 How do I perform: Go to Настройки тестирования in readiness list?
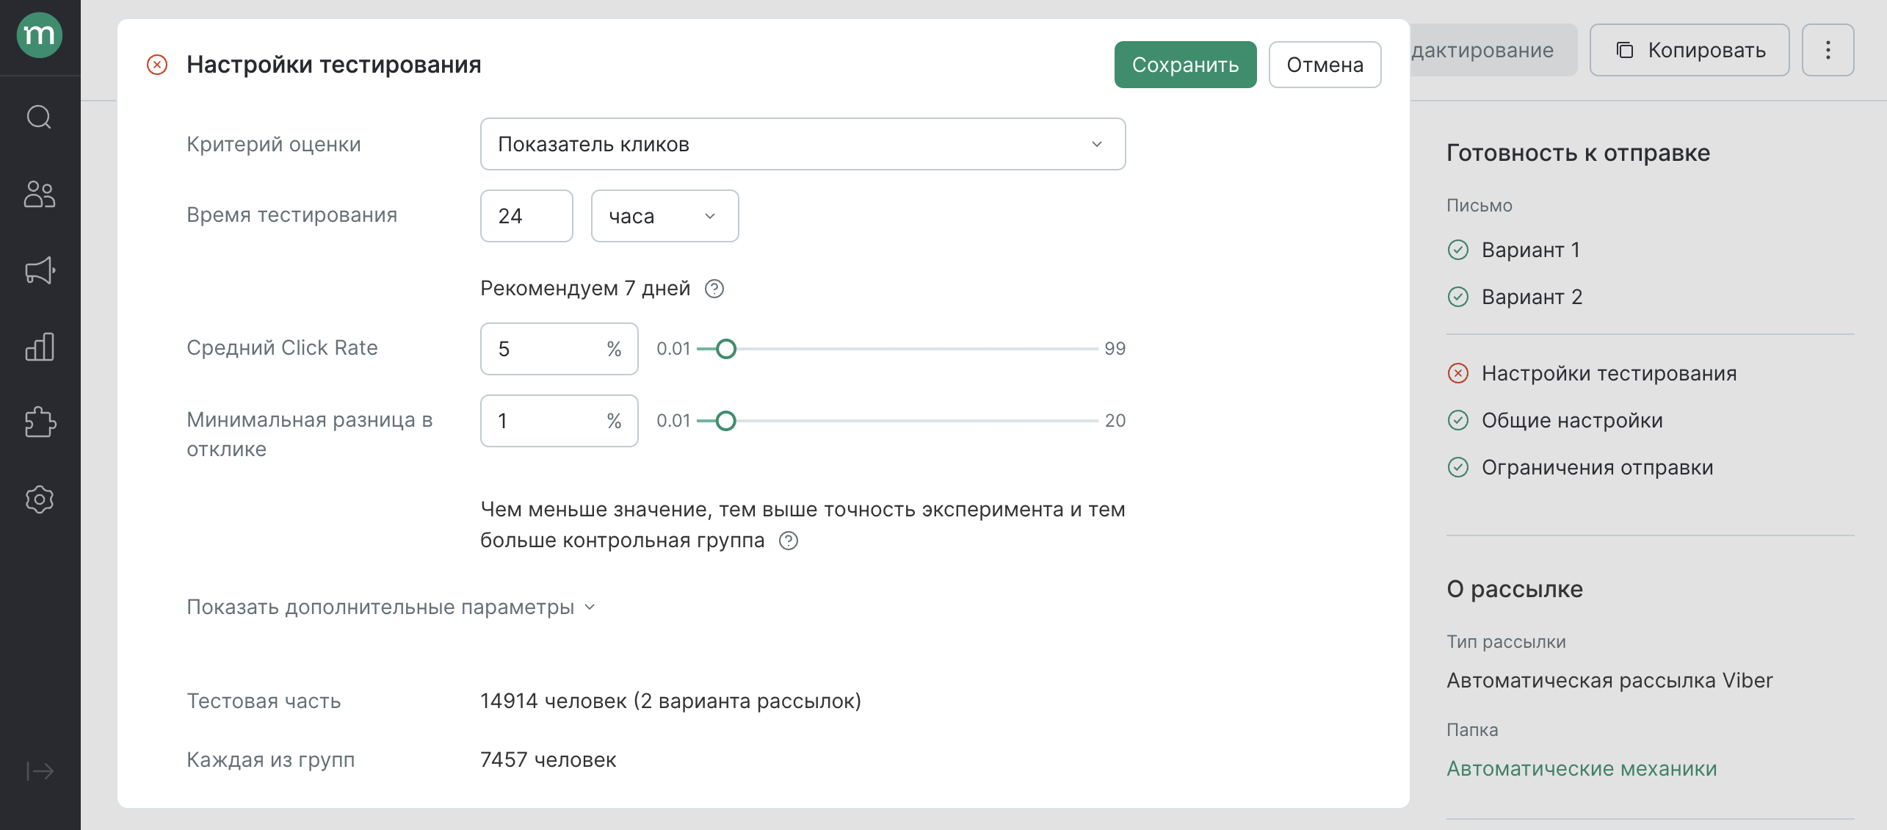pos(1609,373)
